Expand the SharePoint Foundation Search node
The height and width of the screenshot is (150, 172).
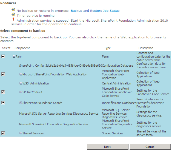21,103
